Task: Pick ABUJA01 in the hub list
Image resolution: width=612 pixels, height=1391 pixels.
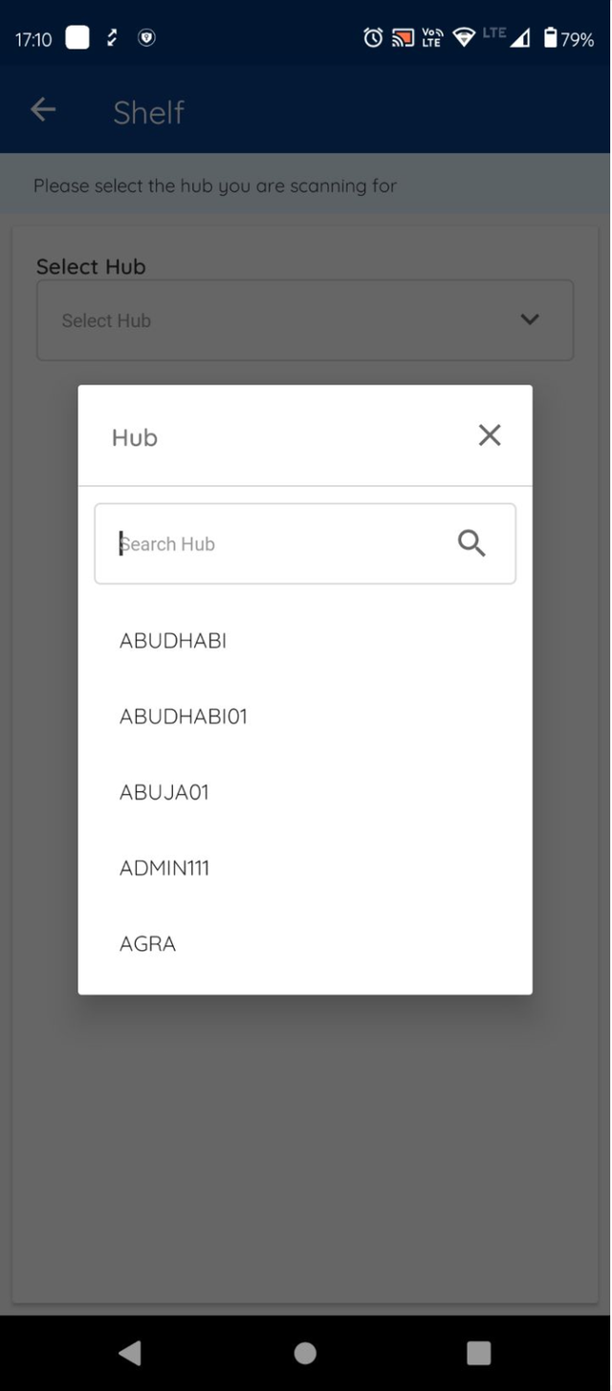Action: 164,792
